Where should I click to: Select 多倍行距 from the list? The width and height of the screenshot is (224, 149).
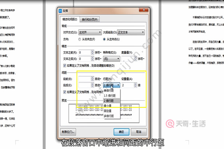tap(111, 116)
